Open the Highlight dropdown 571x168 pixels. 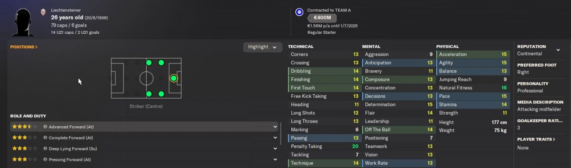point(262,47)
